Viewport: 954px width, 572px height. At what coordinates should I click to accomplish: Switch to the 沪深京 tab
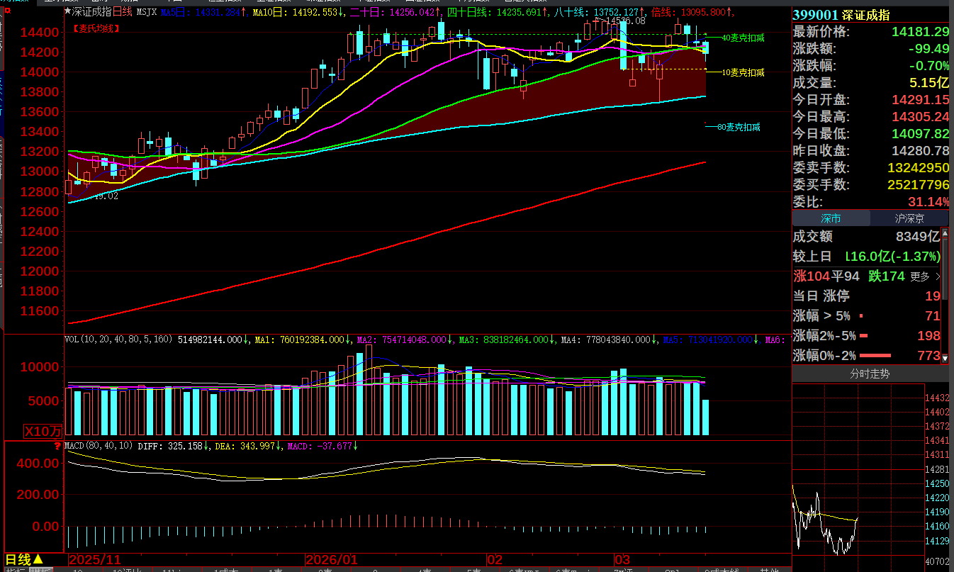pos(909,218)
